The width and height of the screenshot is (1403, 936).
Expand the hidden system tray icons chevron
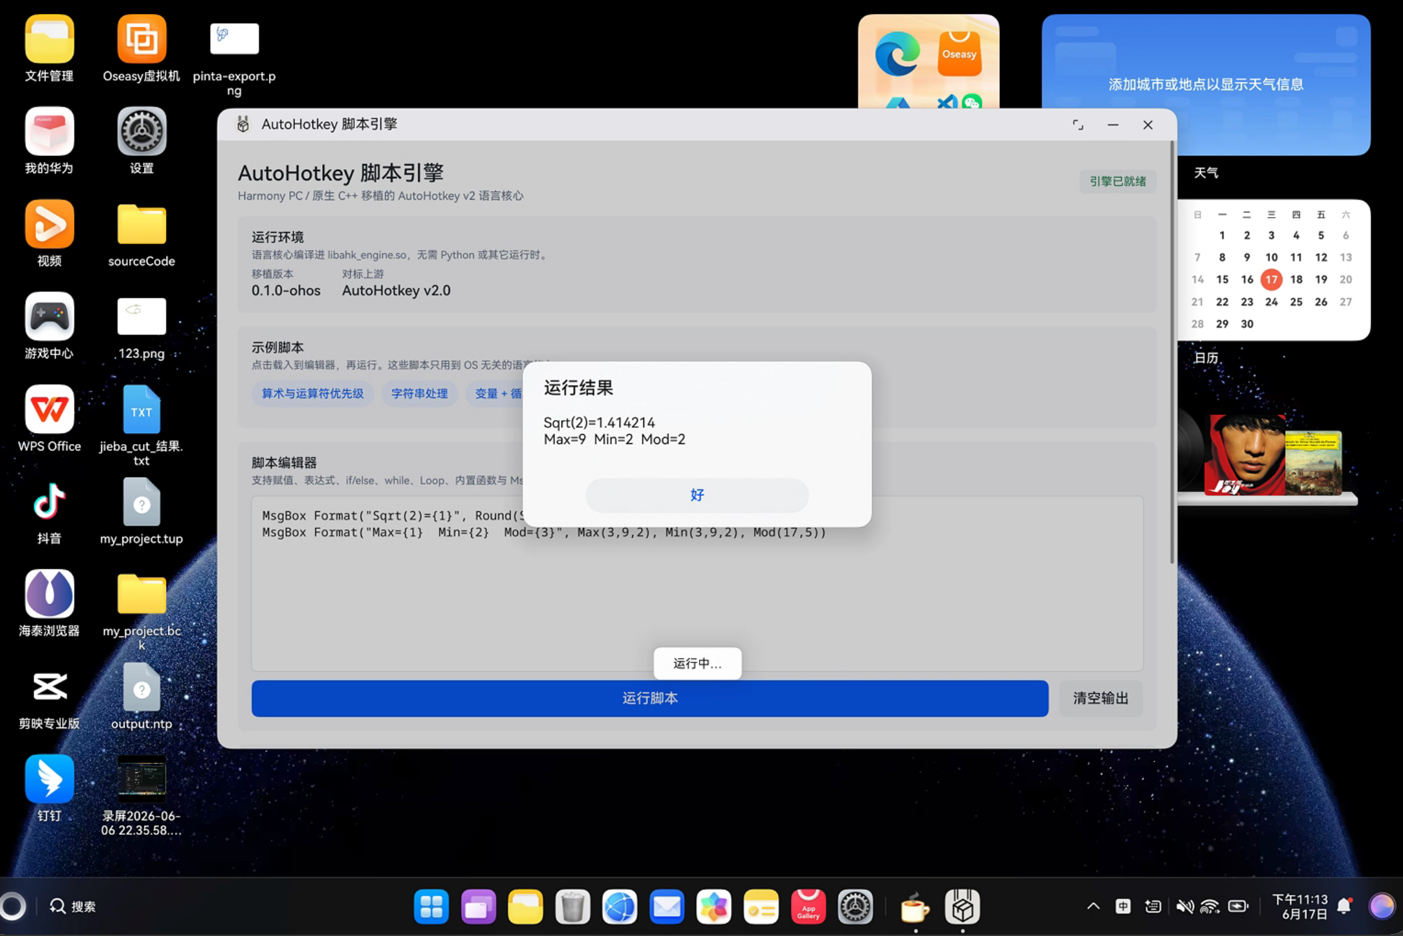click(x=1093, y=906)
